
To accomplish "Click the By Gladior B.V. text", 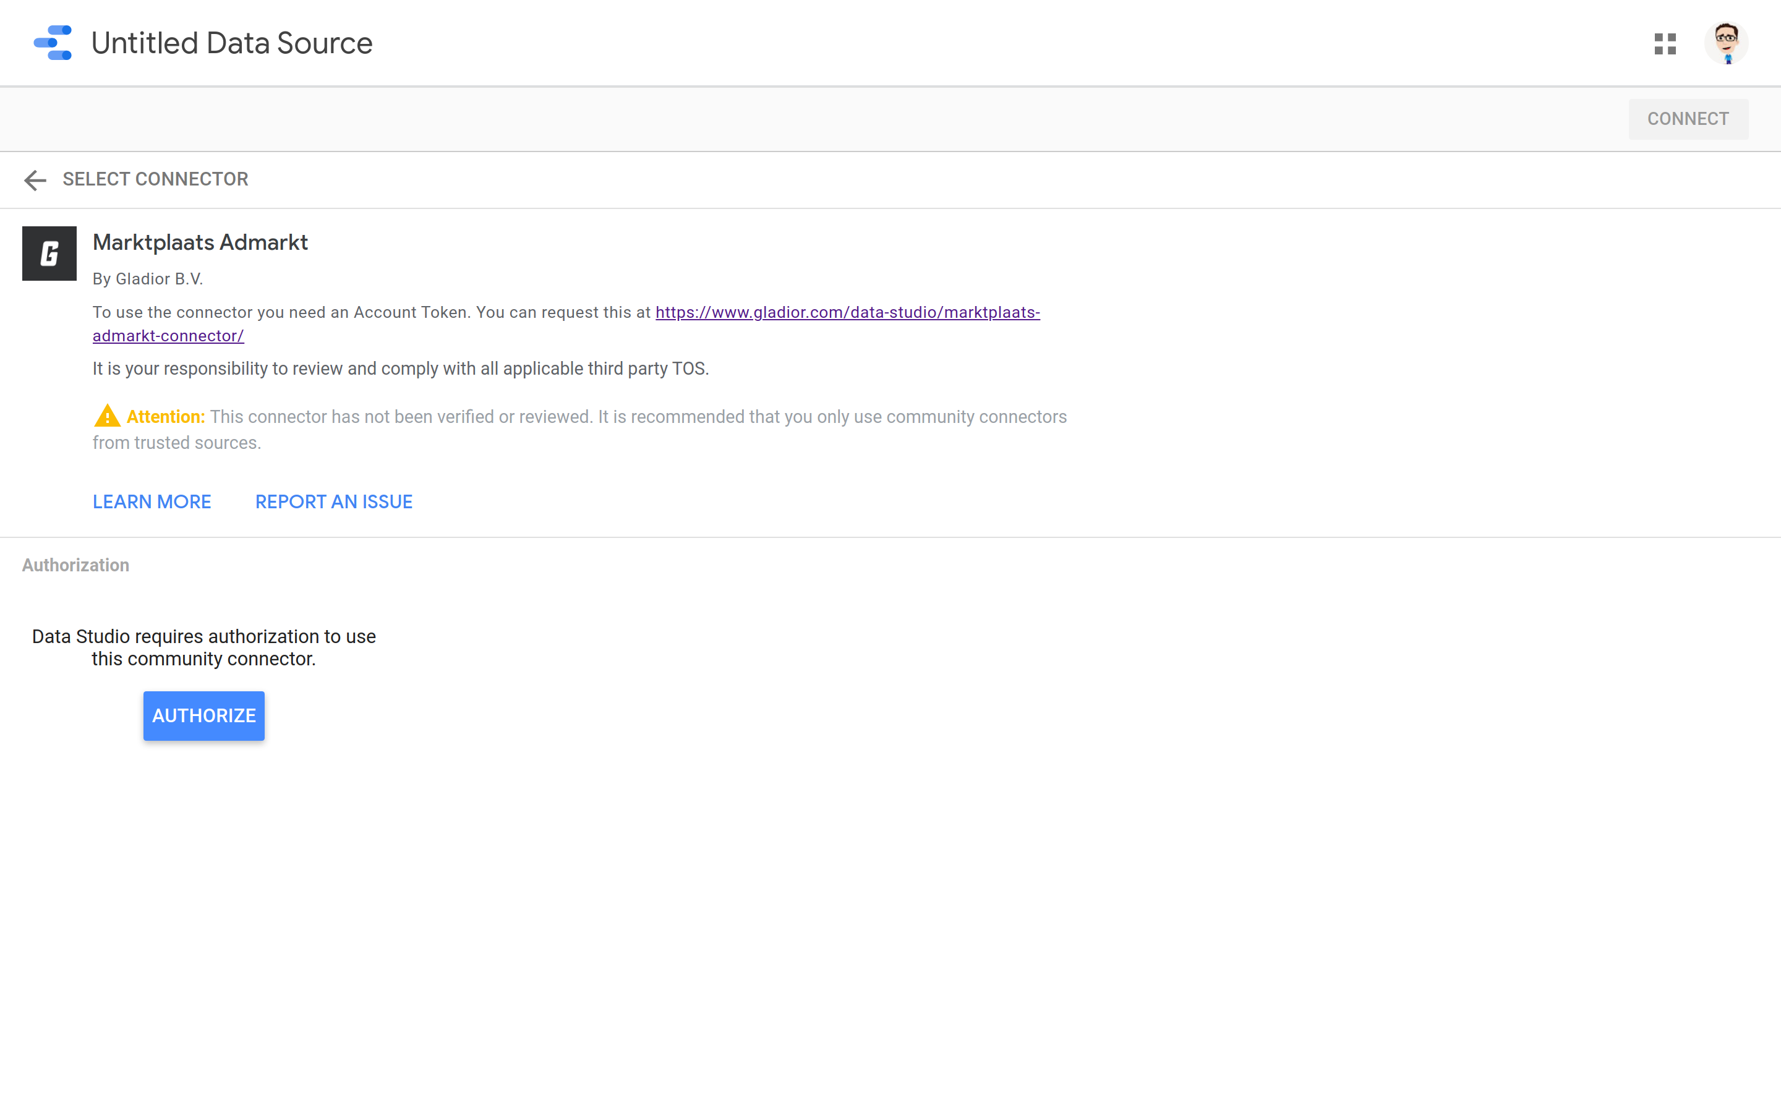I will (x=148, y=279).
